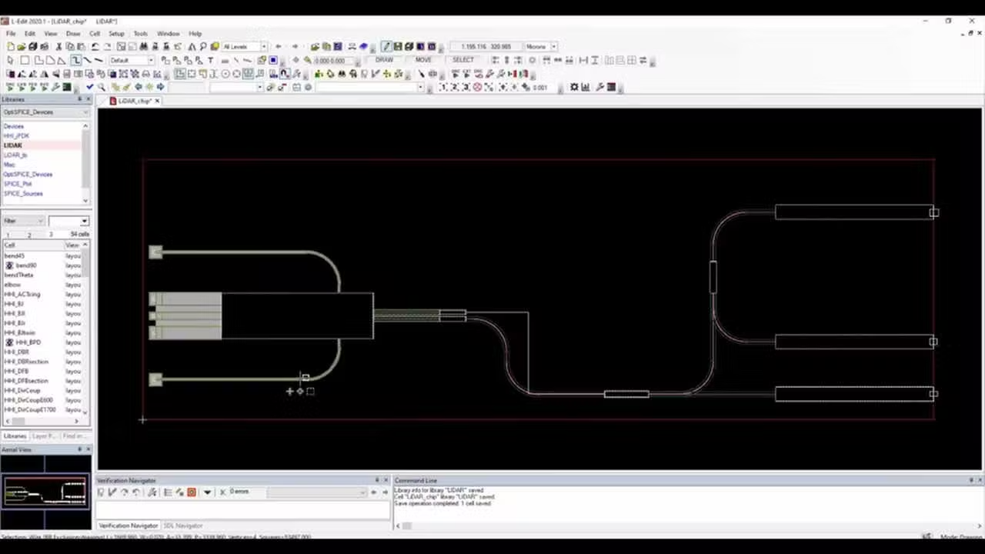The image size is (985, 554).
Task: Select HHI_BPD cell in list
Action: pyautogui.click(x=28, y=342)
